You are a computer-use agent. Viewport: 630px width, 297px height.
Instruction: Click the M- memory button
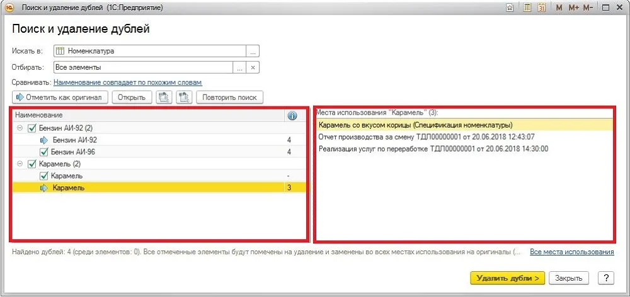[587, 8]
